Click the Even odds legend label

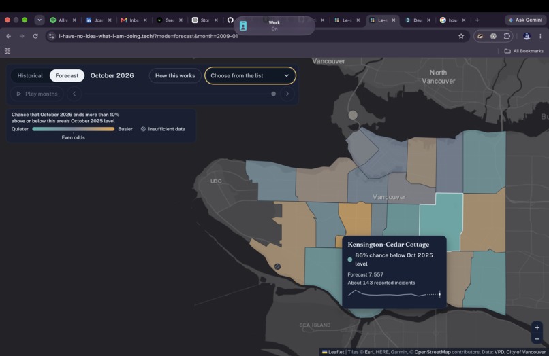[x=73, y=137]
